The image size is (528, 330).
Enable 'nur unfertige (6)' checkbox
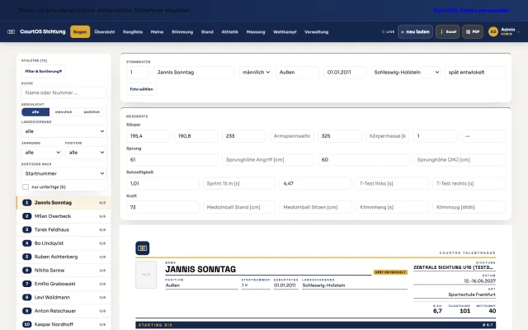click(26, 187)
